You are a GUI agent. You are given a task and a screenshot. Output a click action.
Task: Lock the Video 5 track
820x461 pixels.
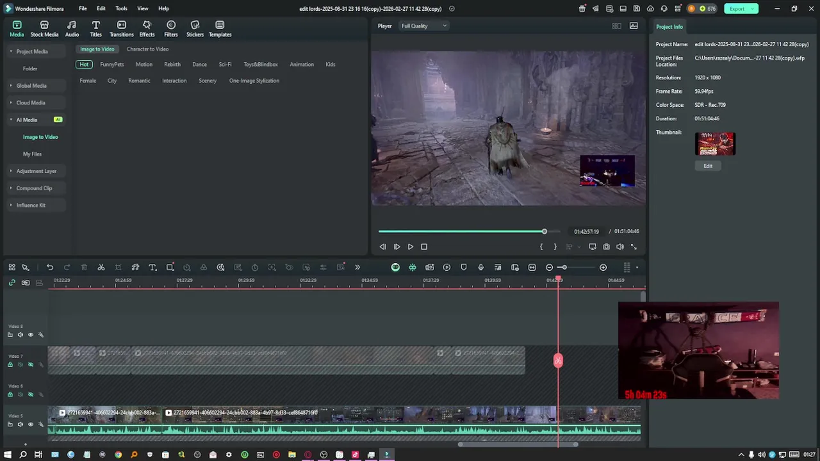[x=10, y=424]
